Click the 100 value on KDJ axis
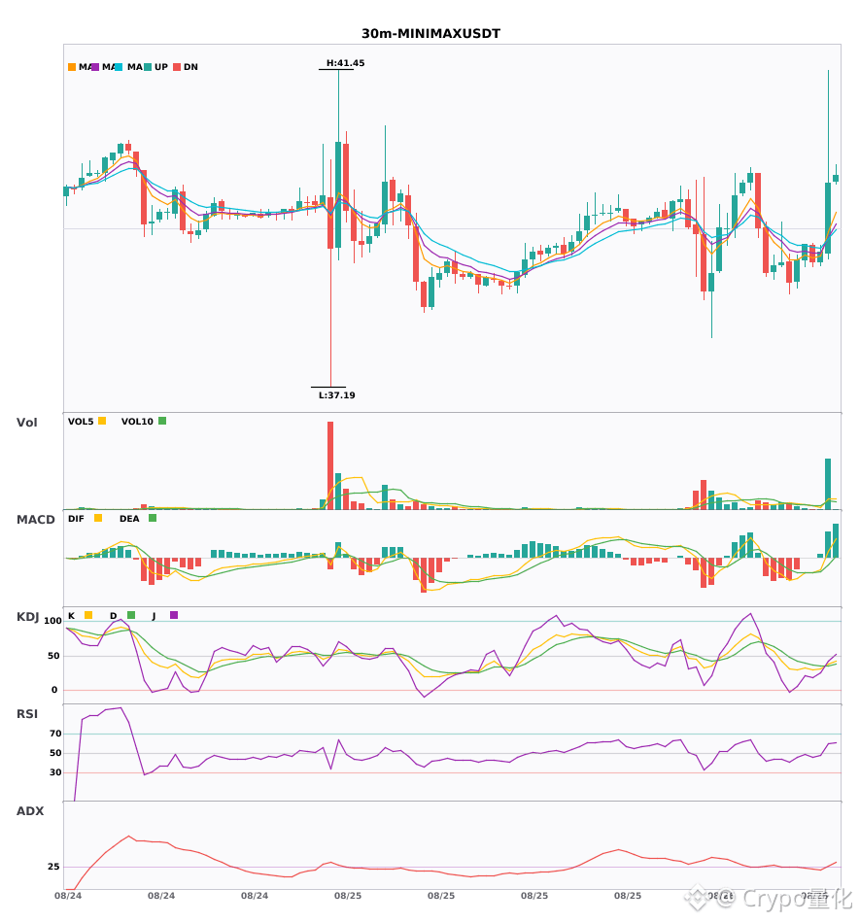Viewport: 860px width, 923px height. click(x=53, y=621)
